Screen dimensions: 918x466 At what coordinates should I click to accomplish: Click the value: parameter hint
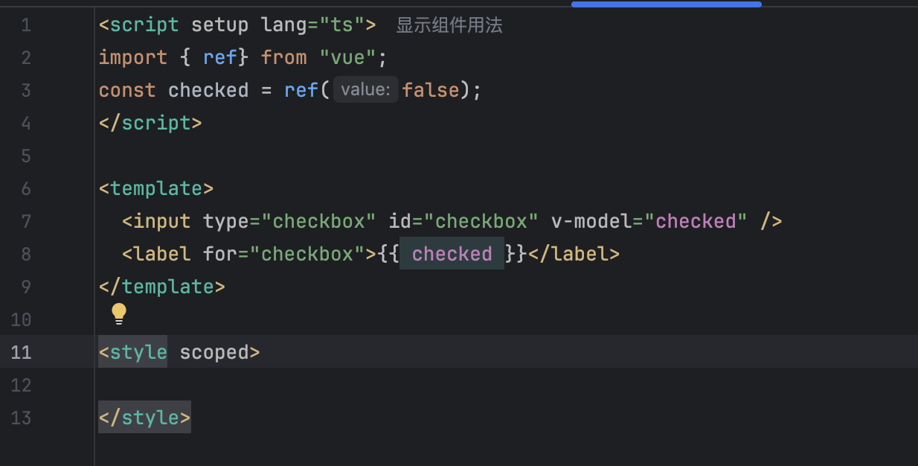click(x=365, y=90)
